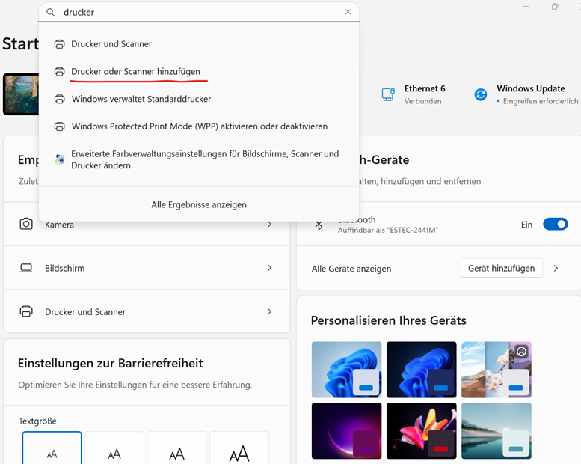Click the Ethernet 6 network icon
The image size is (581, 464).
(388, 94)
